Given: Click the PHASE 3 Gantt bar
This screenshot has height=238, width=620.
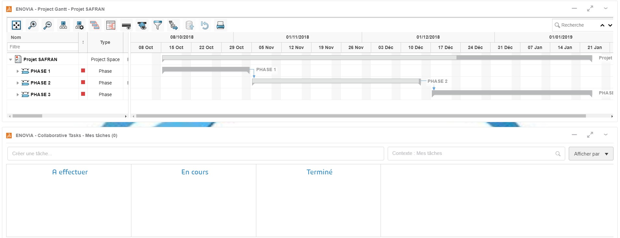Looking at the screenshot, I should [512, 93].
